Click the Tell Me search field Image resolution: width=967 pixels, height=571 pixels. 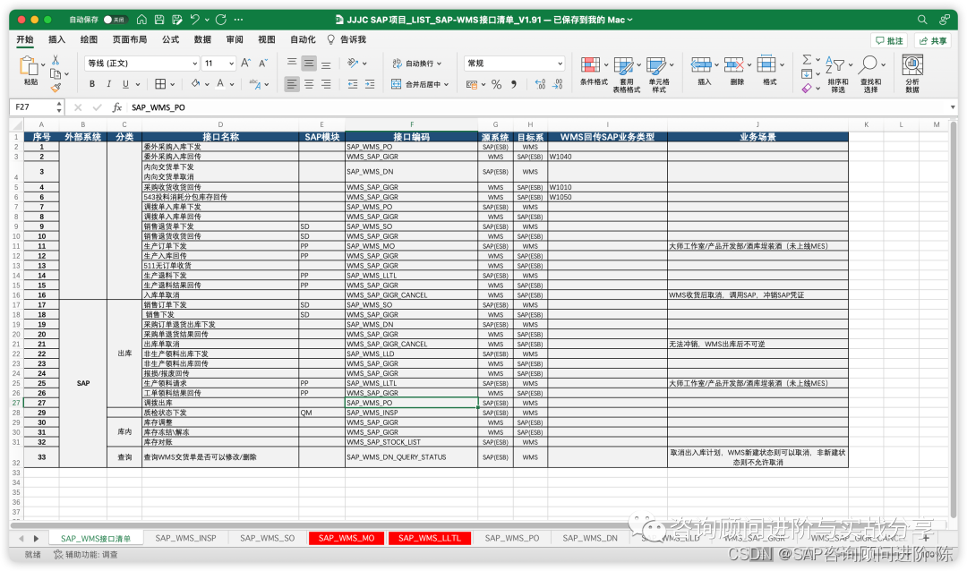pos(347,39)
